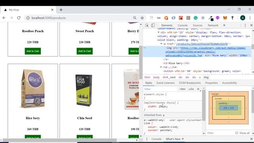
Task: Close the What's New drawer tab
Action: point(183,139)
